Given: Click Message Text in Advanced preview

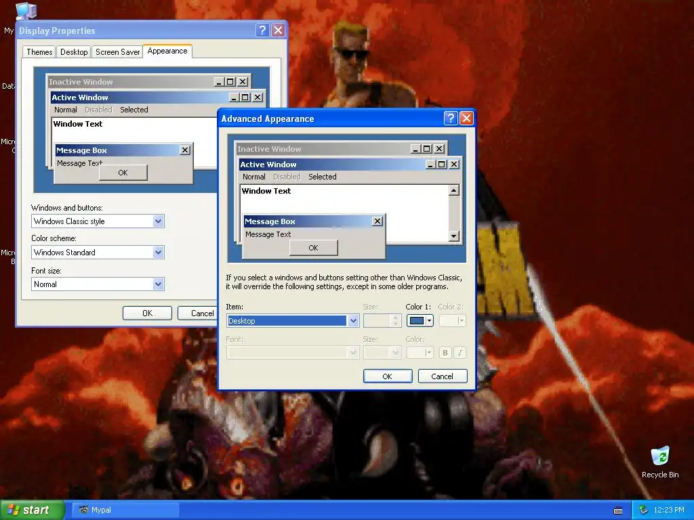Looking at the screenshot, I should pos(268,234).
